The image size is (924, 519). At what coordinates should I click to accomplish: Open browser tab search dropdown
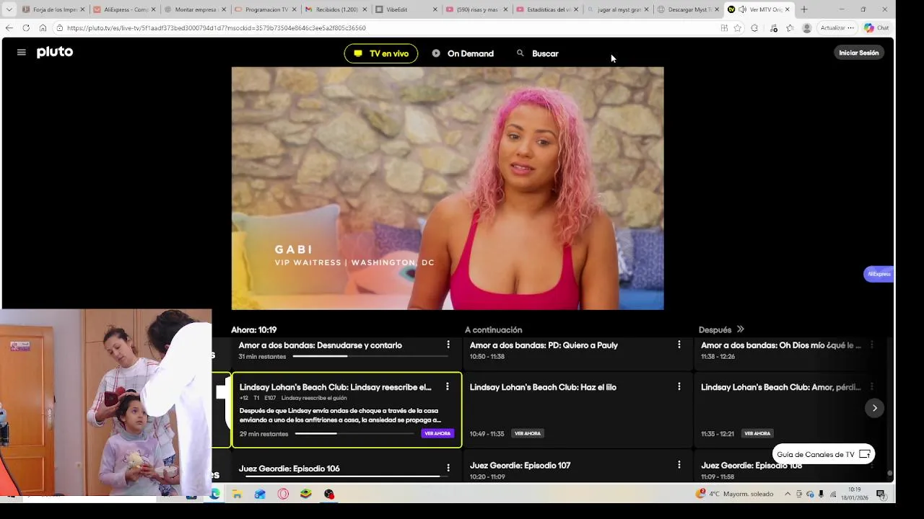pos(9,9)
